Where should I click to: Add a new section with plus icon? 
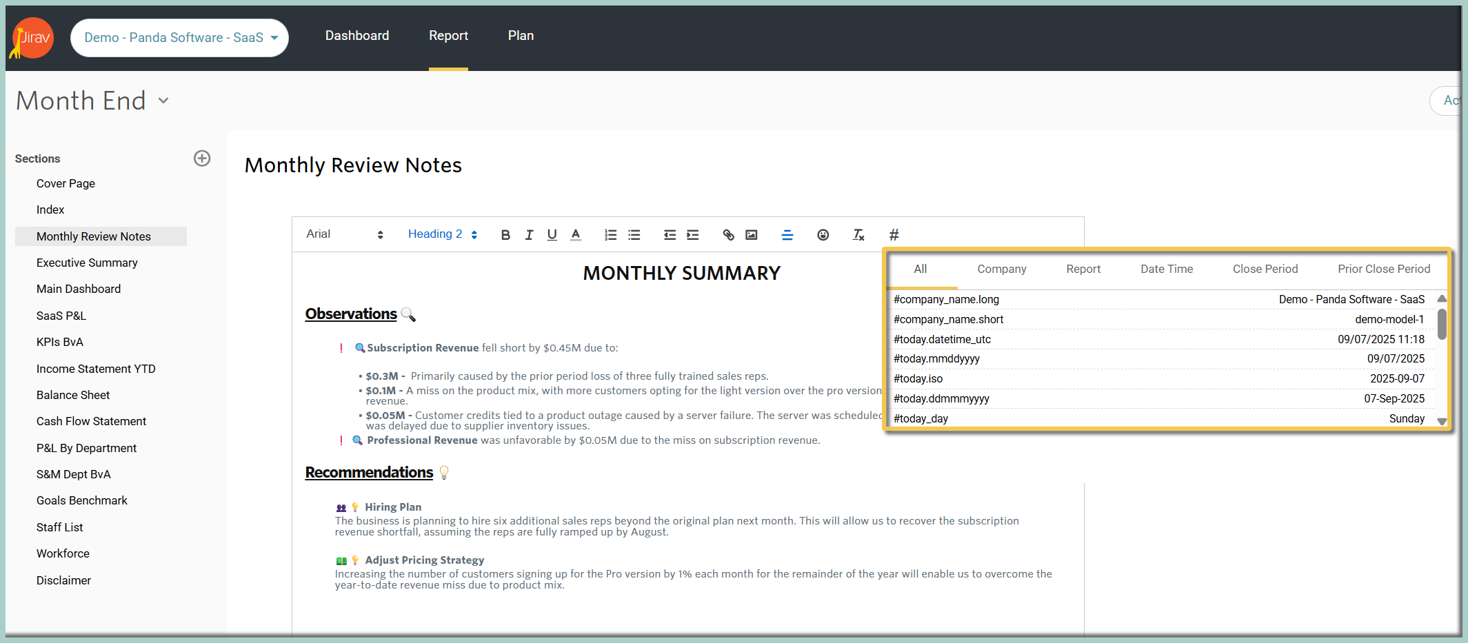202,159
